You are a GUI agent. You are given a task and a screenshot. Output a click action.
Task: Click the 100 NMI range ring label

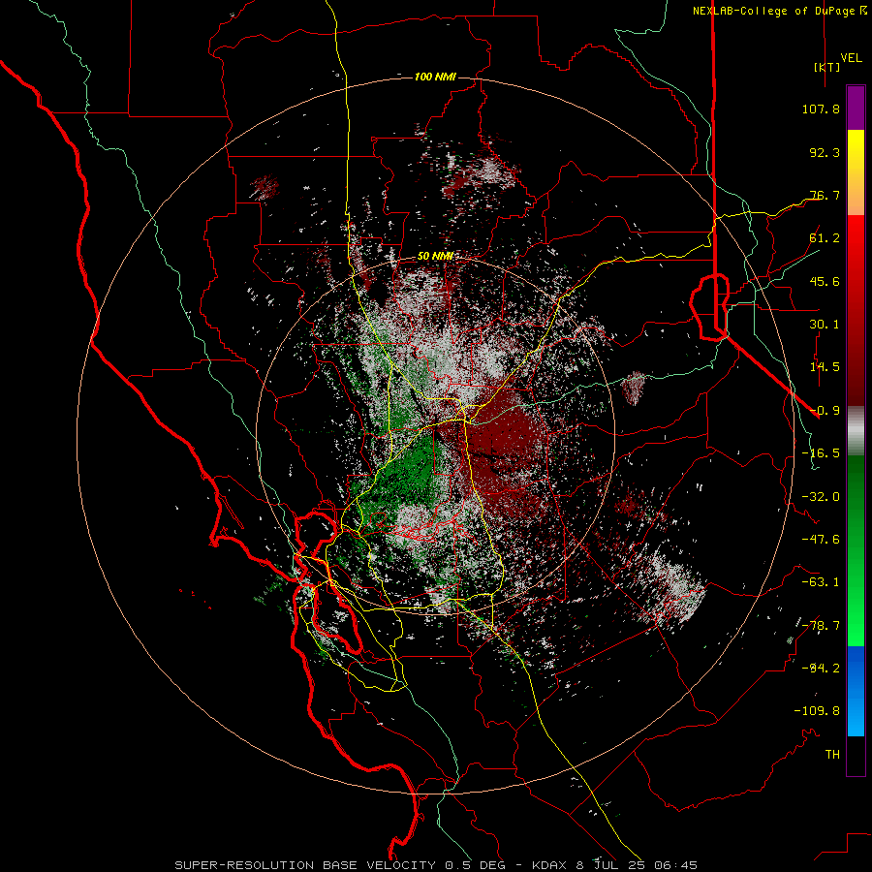(x=435, y=77)
